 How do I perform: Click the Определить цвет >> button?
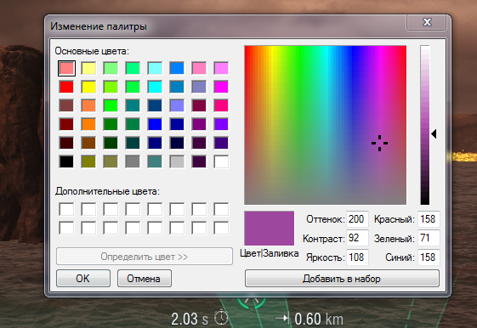[x=145, y=257]
